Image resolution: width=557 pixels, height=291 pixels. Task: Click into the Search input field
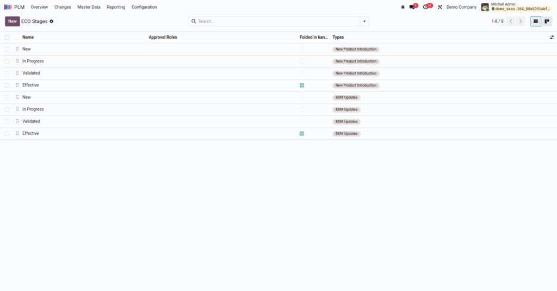pyautogui.click(x=278, y=21)
